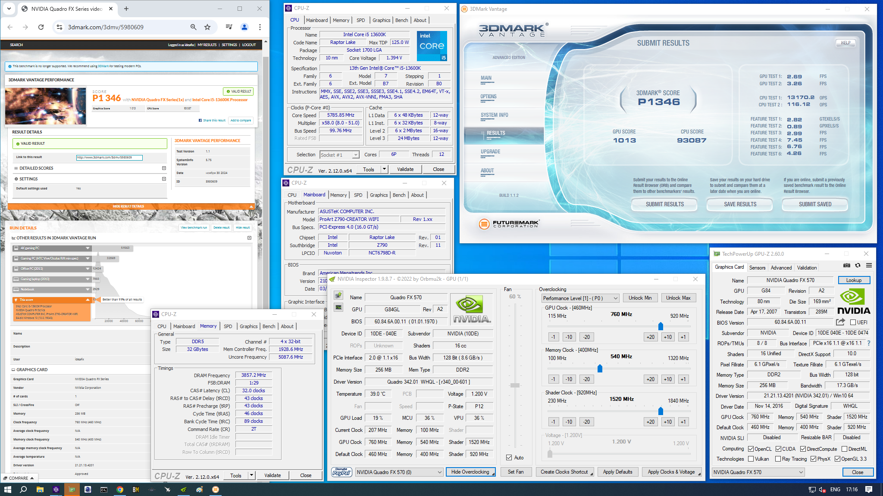Image resolution: width=883 pixels, height=496 pixels.
Task: Reload the 3dmark page
Action: [x=41, y=27]
